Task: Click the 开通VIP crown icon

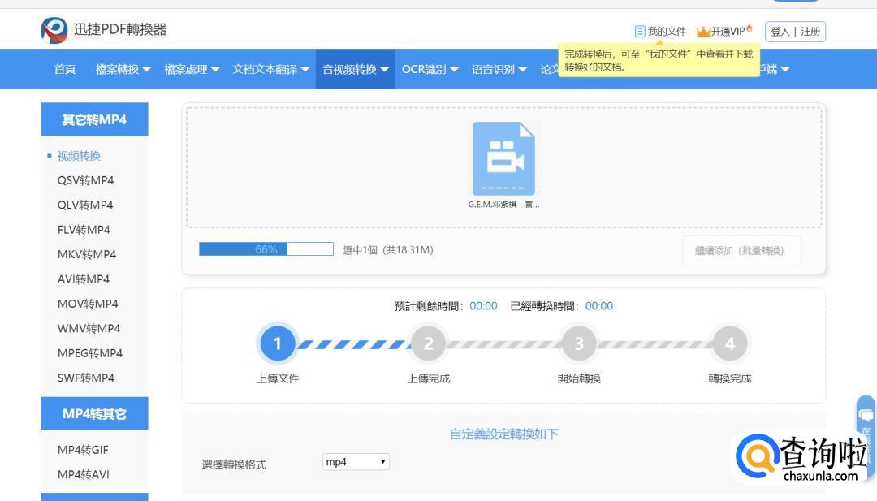Action: [703, 32]
